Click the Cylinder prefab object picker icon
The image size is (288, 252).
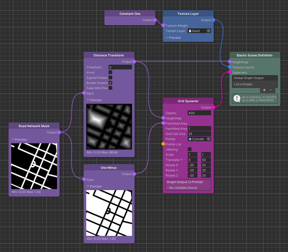[x=209, y=139]
